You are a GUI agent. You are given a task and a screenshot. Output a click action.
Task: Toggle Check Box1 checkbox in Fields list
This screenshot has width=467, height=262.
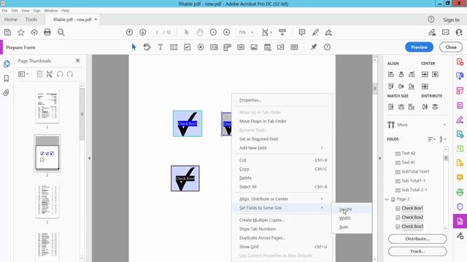point(398,208)
